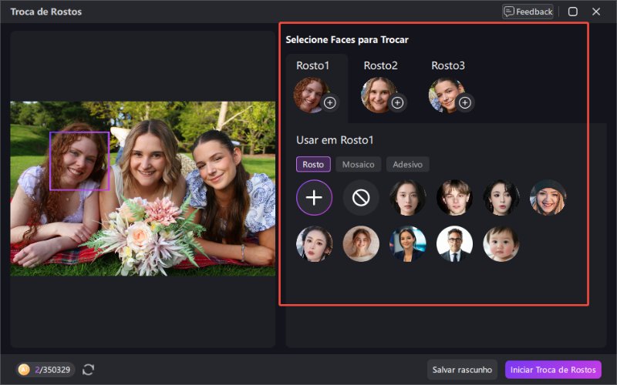Switch to the Mosaico mode
Viewport: 617px width, 385px height.
(x=358, y=164)
